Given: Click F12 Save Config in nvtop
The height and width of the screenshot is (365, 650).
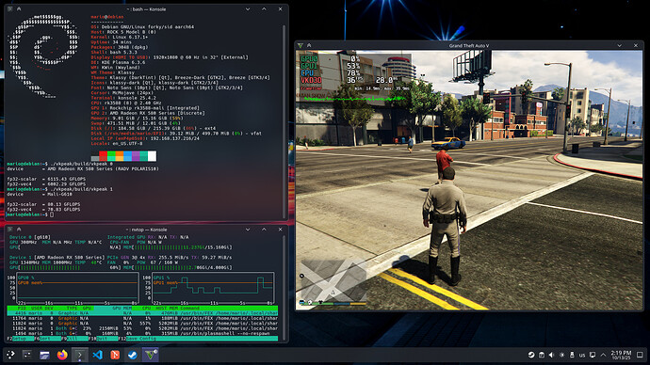Looking at the screenshot, I should tap(138, 339).
